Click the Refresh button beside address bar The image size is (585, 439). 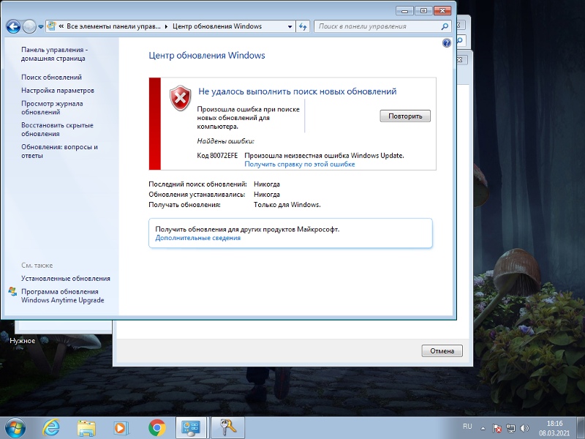[x=303, y=26]
